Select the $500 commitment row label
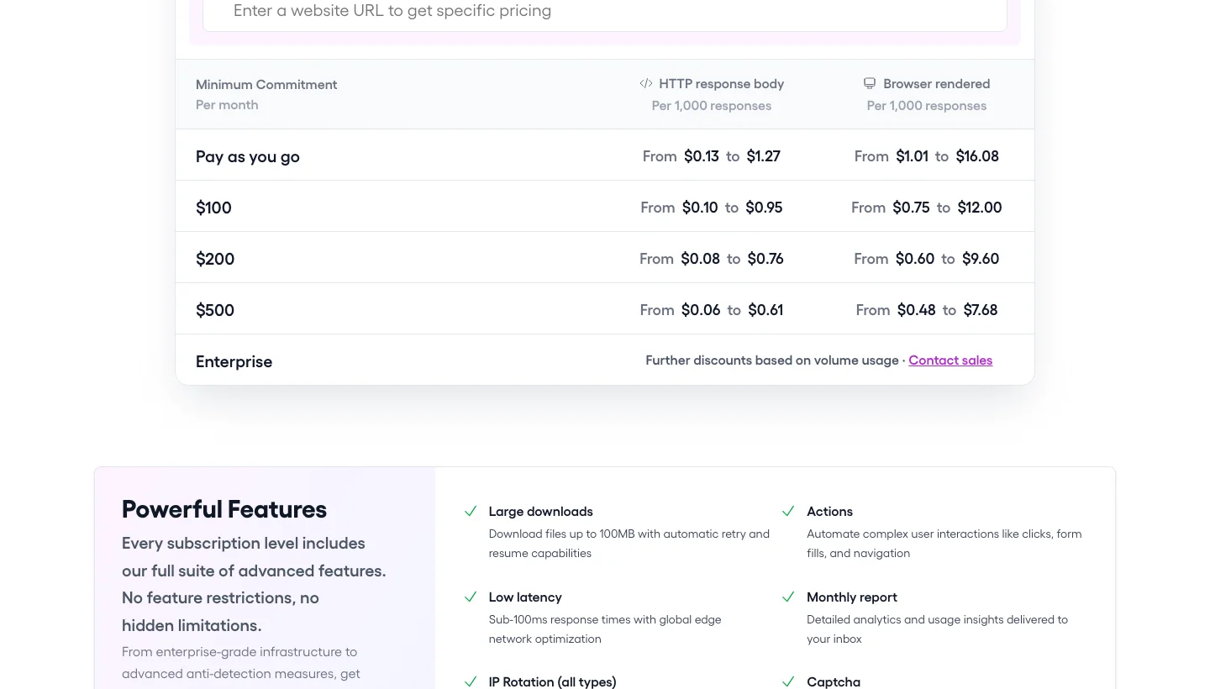 pos(215,310)
